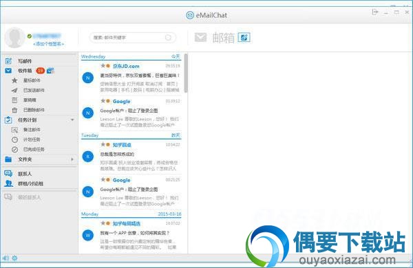Open the 知乎每周精选 sender link

127,223
